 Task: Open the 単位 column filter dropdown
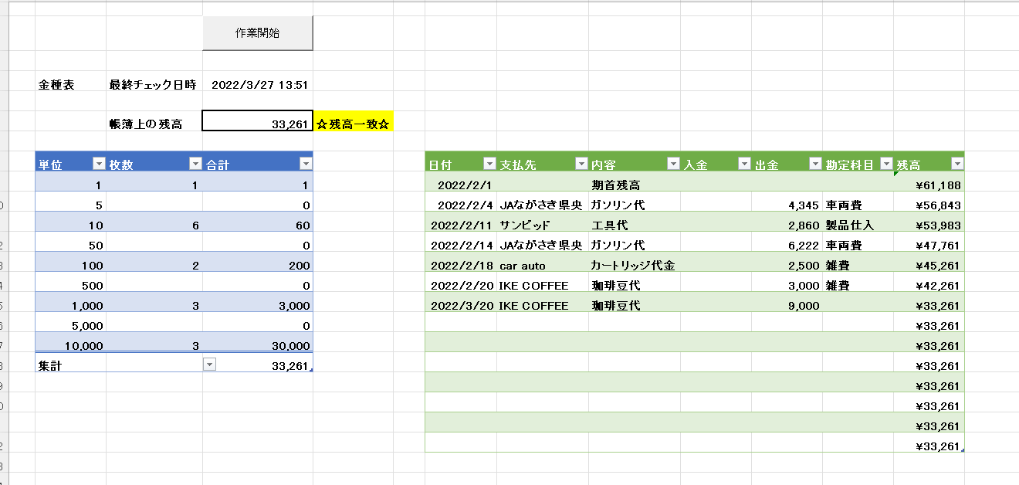(x=98, y=164)
